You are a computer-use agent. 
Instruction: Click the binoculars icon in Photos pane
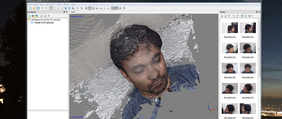coord(242,16)
